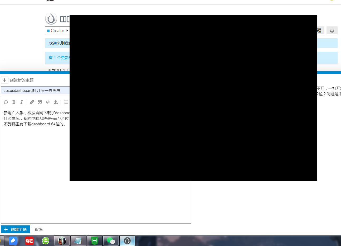The height and width of the screenshot is (246, 341).
Task: Switch to Cocos Dashboard taskbar icon
Action: (x=127, y=241)
